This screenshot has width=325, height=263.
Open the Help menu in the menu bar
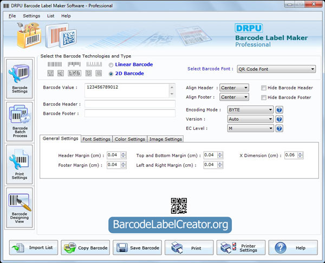pyautogui.click(x=66, y=16)
